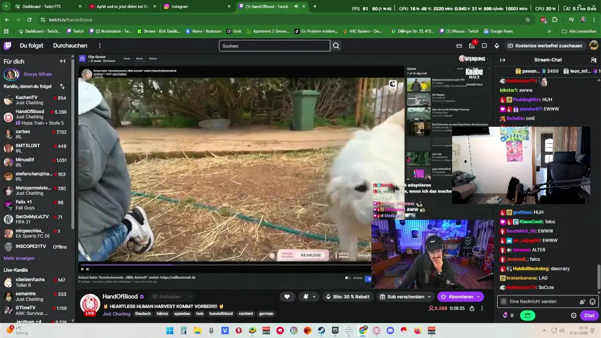
Task: Collapse the Stream-Chat panel
Action: 502,60
